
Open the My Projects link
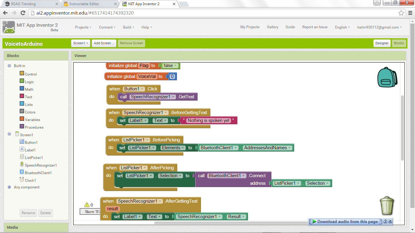point(250,27)
